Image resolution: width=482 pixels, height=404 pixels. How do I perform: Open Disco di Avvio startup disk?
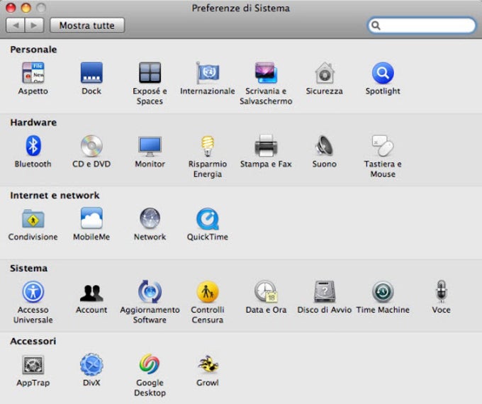point(325,291)
